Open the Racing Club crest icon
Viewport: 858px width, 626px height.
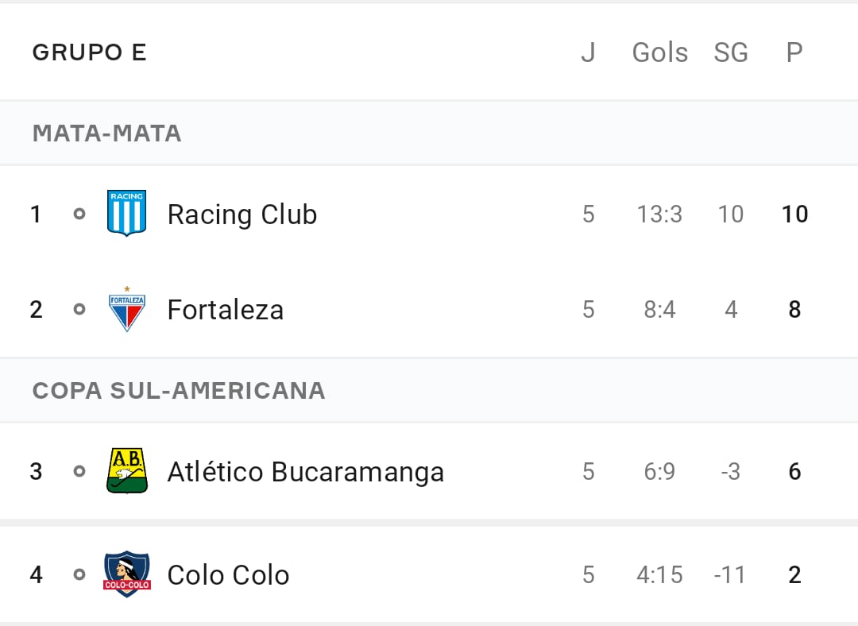(126, 214)
